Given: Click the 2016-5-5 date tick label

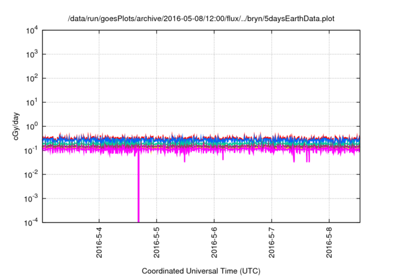Looking at the screenshot, I should pyautogui.click(x=156, y=243).
